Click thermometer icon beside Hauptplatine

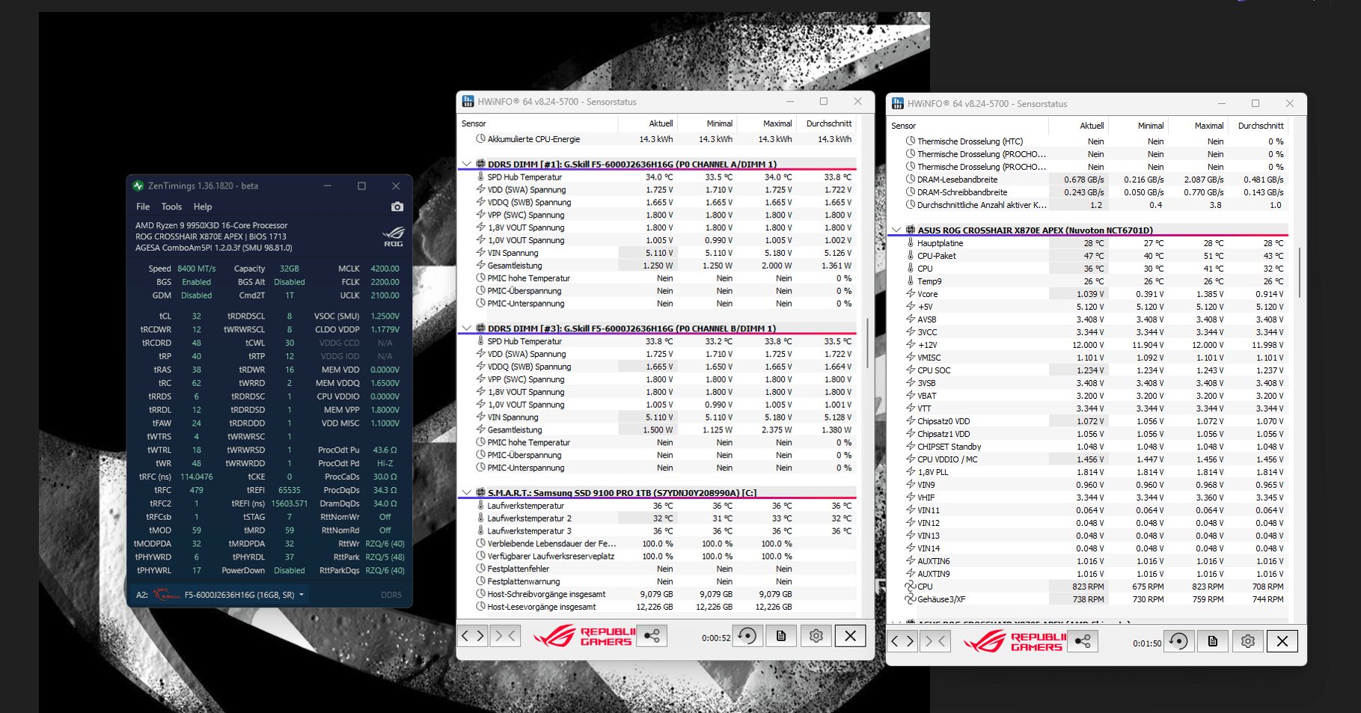pyautogui.click(x=911, y=243)
